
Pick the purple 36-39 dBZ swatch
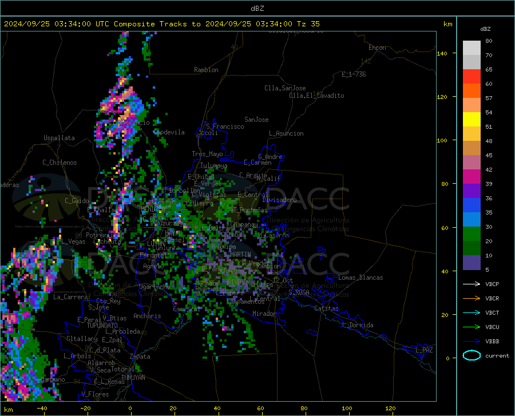coord(472,191)
